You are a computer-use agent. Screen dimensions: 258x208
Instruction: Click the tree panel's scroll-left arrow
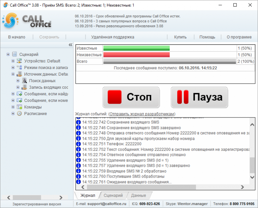9,198
